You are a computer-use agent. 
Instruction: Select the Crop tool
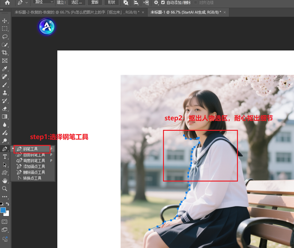(x=5, y=53)
